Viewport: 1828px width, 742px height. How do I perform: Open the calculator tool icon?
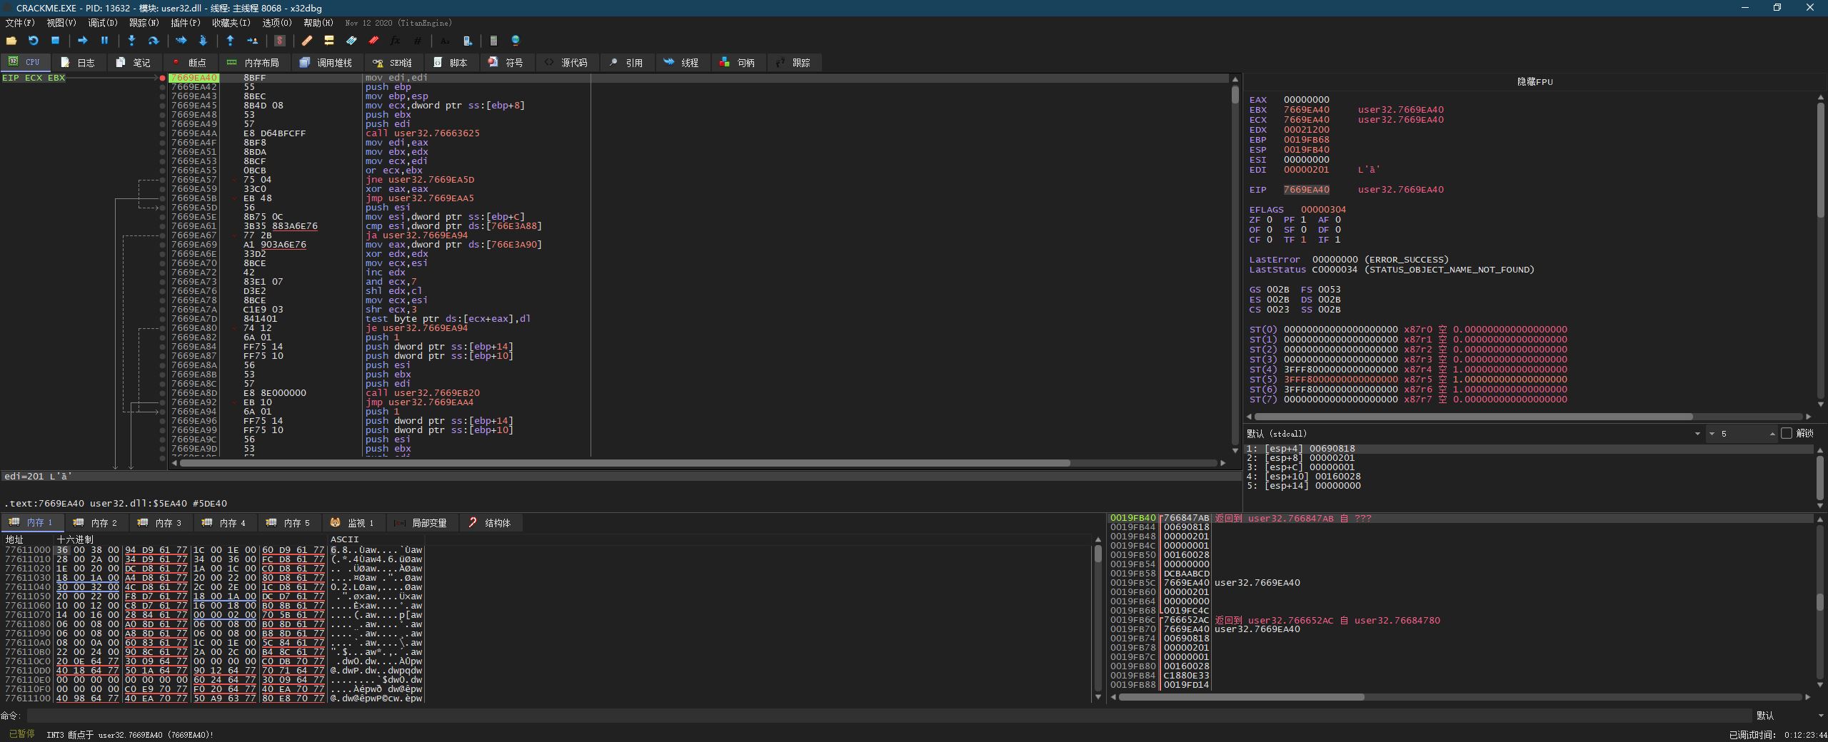pyautogui.click(x=493, y=41)
